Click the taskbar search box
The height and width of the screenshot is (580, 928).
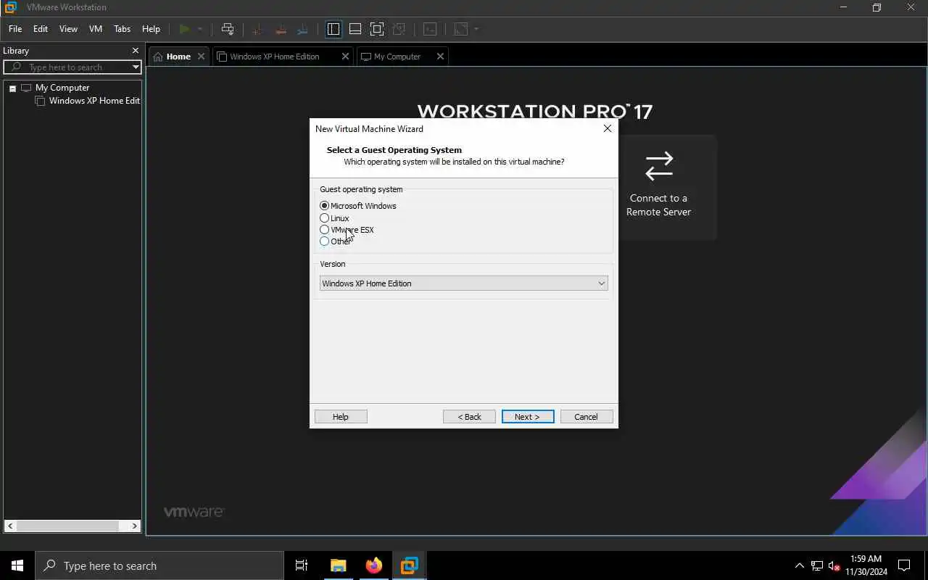pyautogui.click(x=159, y=565)
